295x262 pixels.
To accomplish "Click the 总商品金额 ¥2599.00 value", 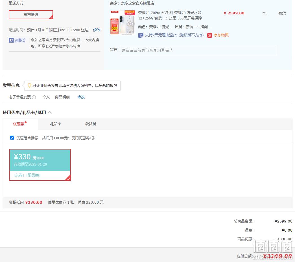I will pyautogui.click(x=283, y=221).
